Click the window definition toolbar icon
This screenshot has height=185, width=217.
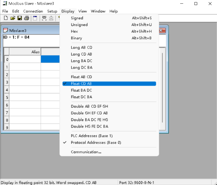[x=35, y=18]
